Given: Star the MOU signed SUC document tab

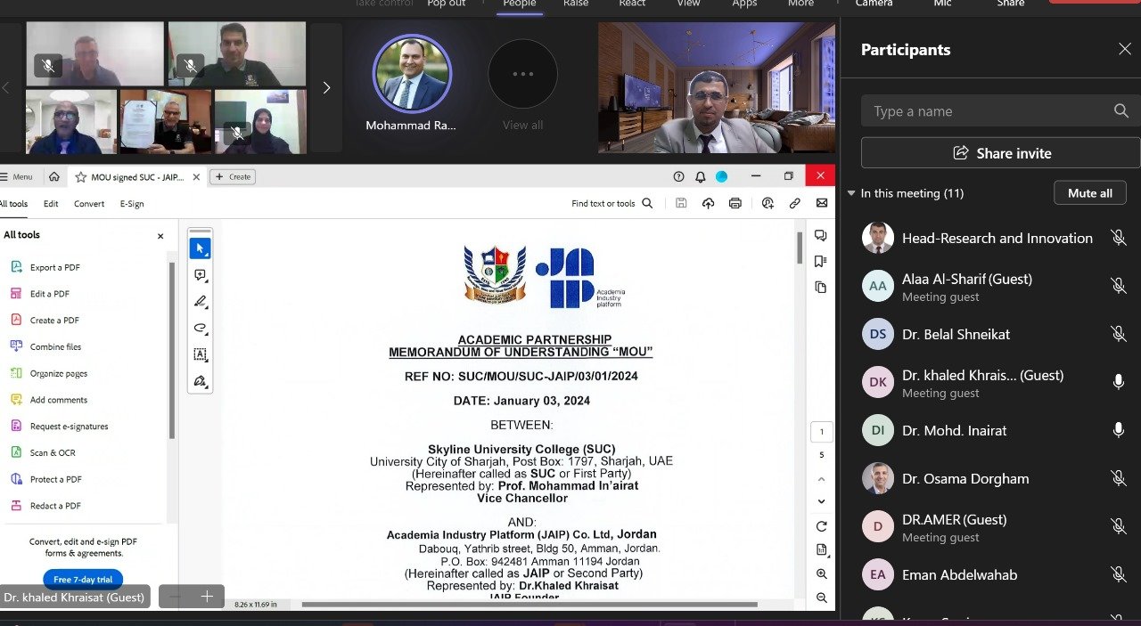Looking at the screenshot, I should tap(80, 177).
